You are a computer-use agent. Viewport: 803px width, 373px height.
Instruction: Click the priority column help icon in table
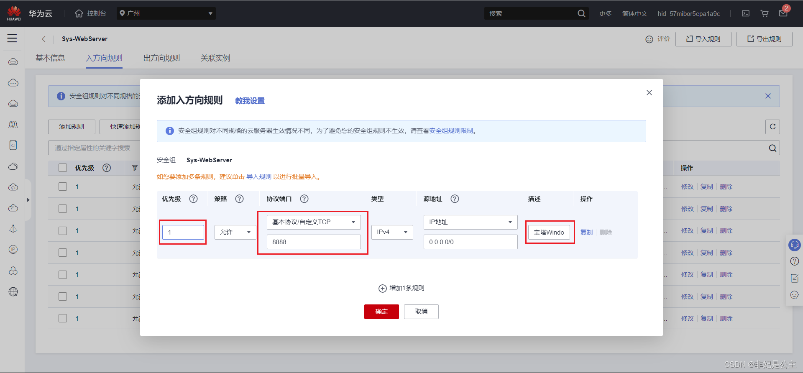click(x=107, y=168)
